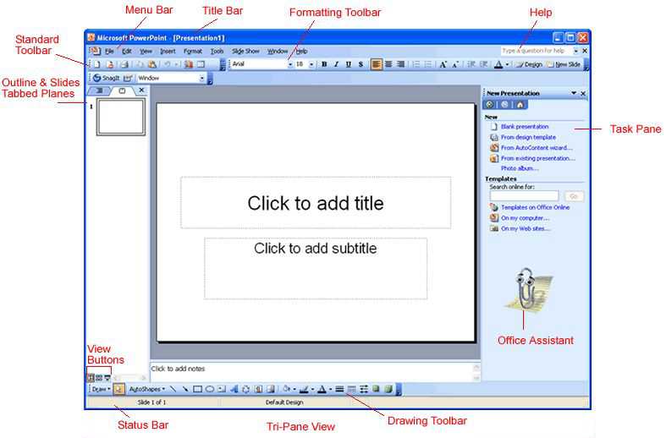Click From design template link

[528, 137]
